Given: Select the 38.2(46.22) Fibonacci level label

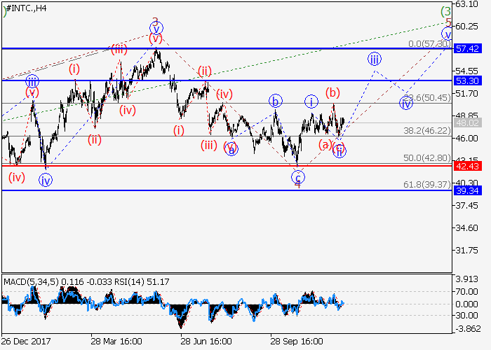Looking at the screenshot, I should (x=427, y=130).
